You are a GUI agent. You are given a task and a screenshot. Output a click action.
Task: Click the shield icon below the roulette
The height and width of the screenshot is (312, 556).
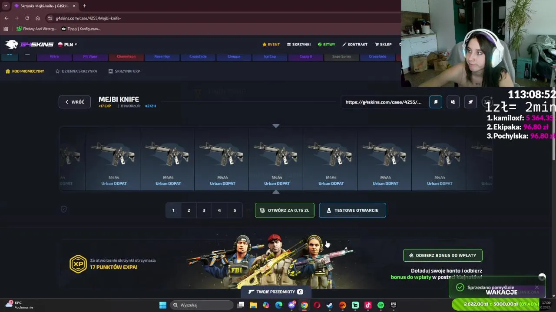(x=64, y=209)
